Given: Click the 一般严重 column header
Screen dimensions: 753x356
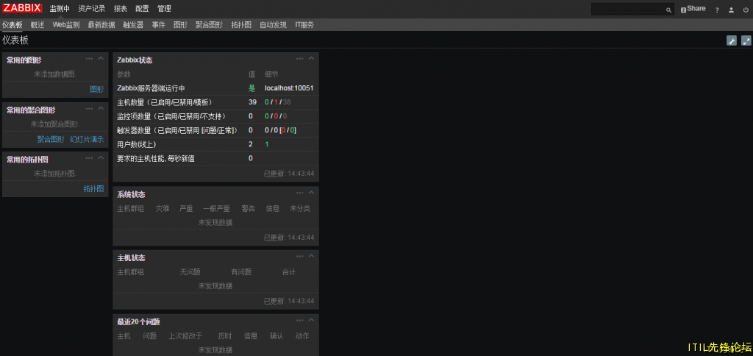Looking at the screenshot, I should point(217,208).
